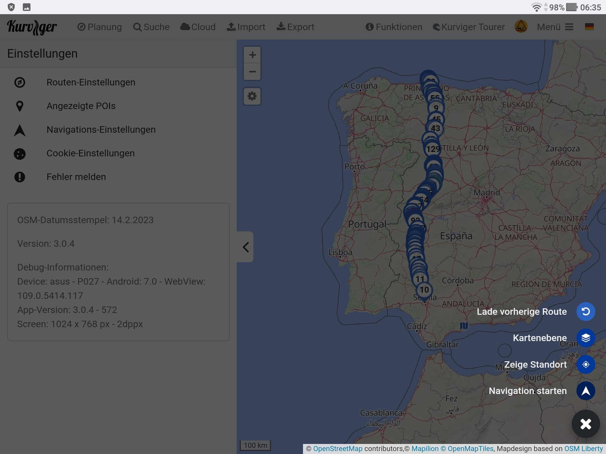606x454 pixels.
Task: Open the Planung toolbar item
Action: click(x=99, y=27)
